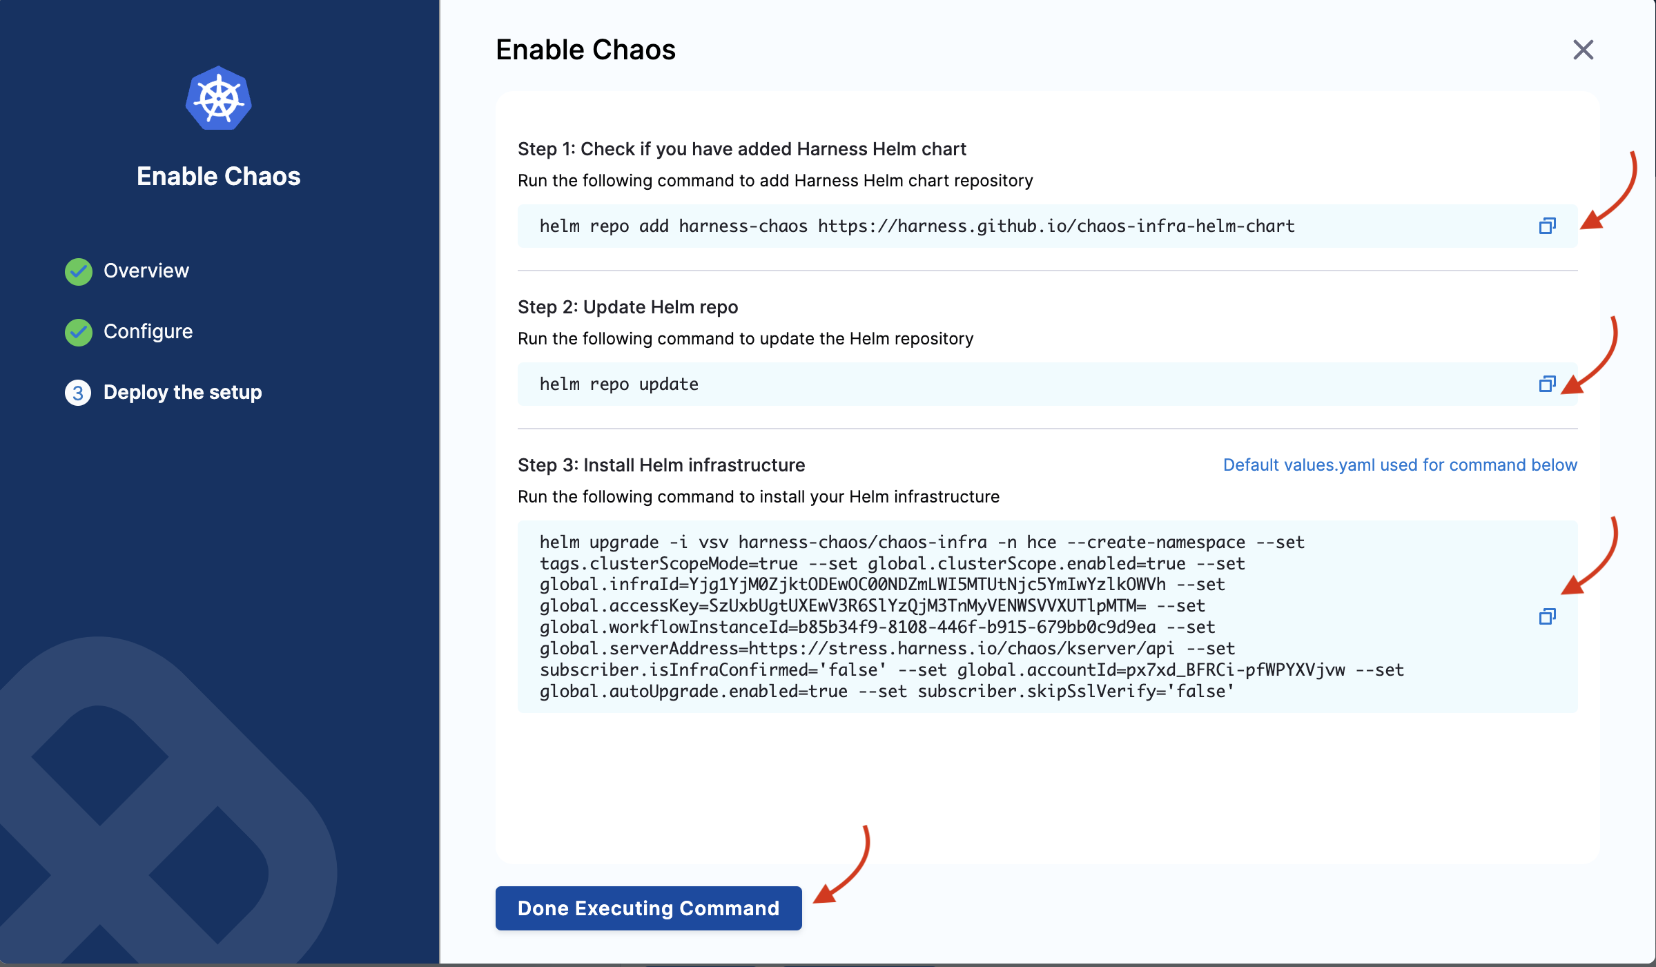Click the Step 1 Harness Helm chart heading
The width and height of the screenshot is (1656, 967).
[x=741, y=149]
